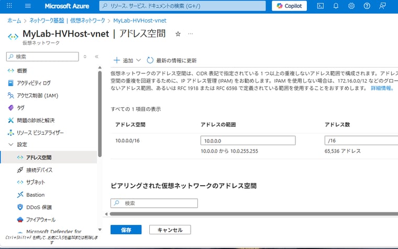Click the アドレス空間 column header

point(130,125)
